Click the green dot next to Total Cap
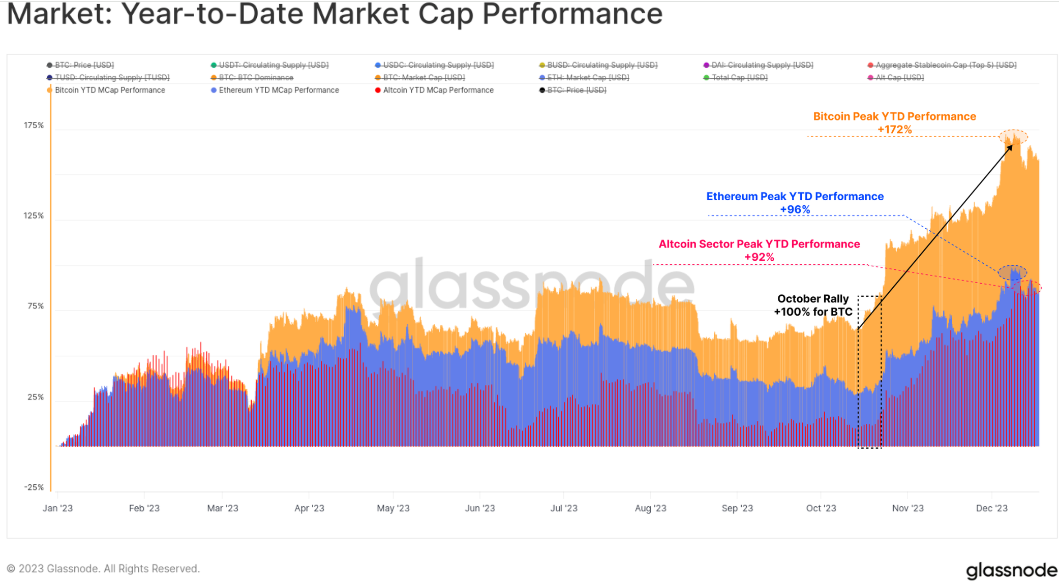 [x=706, y=78]
